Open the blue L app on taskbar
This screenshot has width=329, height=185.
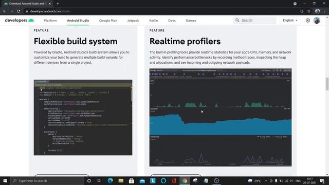click(x=153, y=180)
